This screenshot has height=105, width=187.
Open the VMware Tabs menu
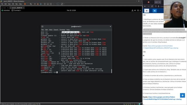pyautogui.click(x=16, y=4)
